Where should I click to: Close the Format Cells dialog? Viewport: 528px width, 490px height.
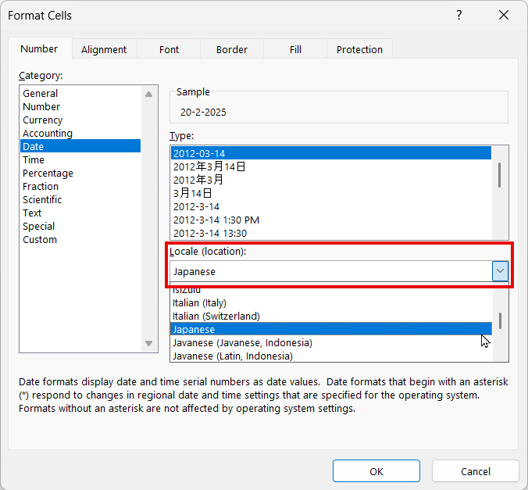504,15
